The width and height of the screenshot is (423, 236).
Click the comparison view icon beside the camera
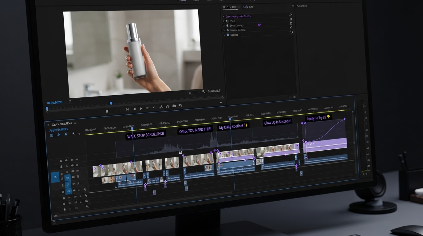(180, 105)
